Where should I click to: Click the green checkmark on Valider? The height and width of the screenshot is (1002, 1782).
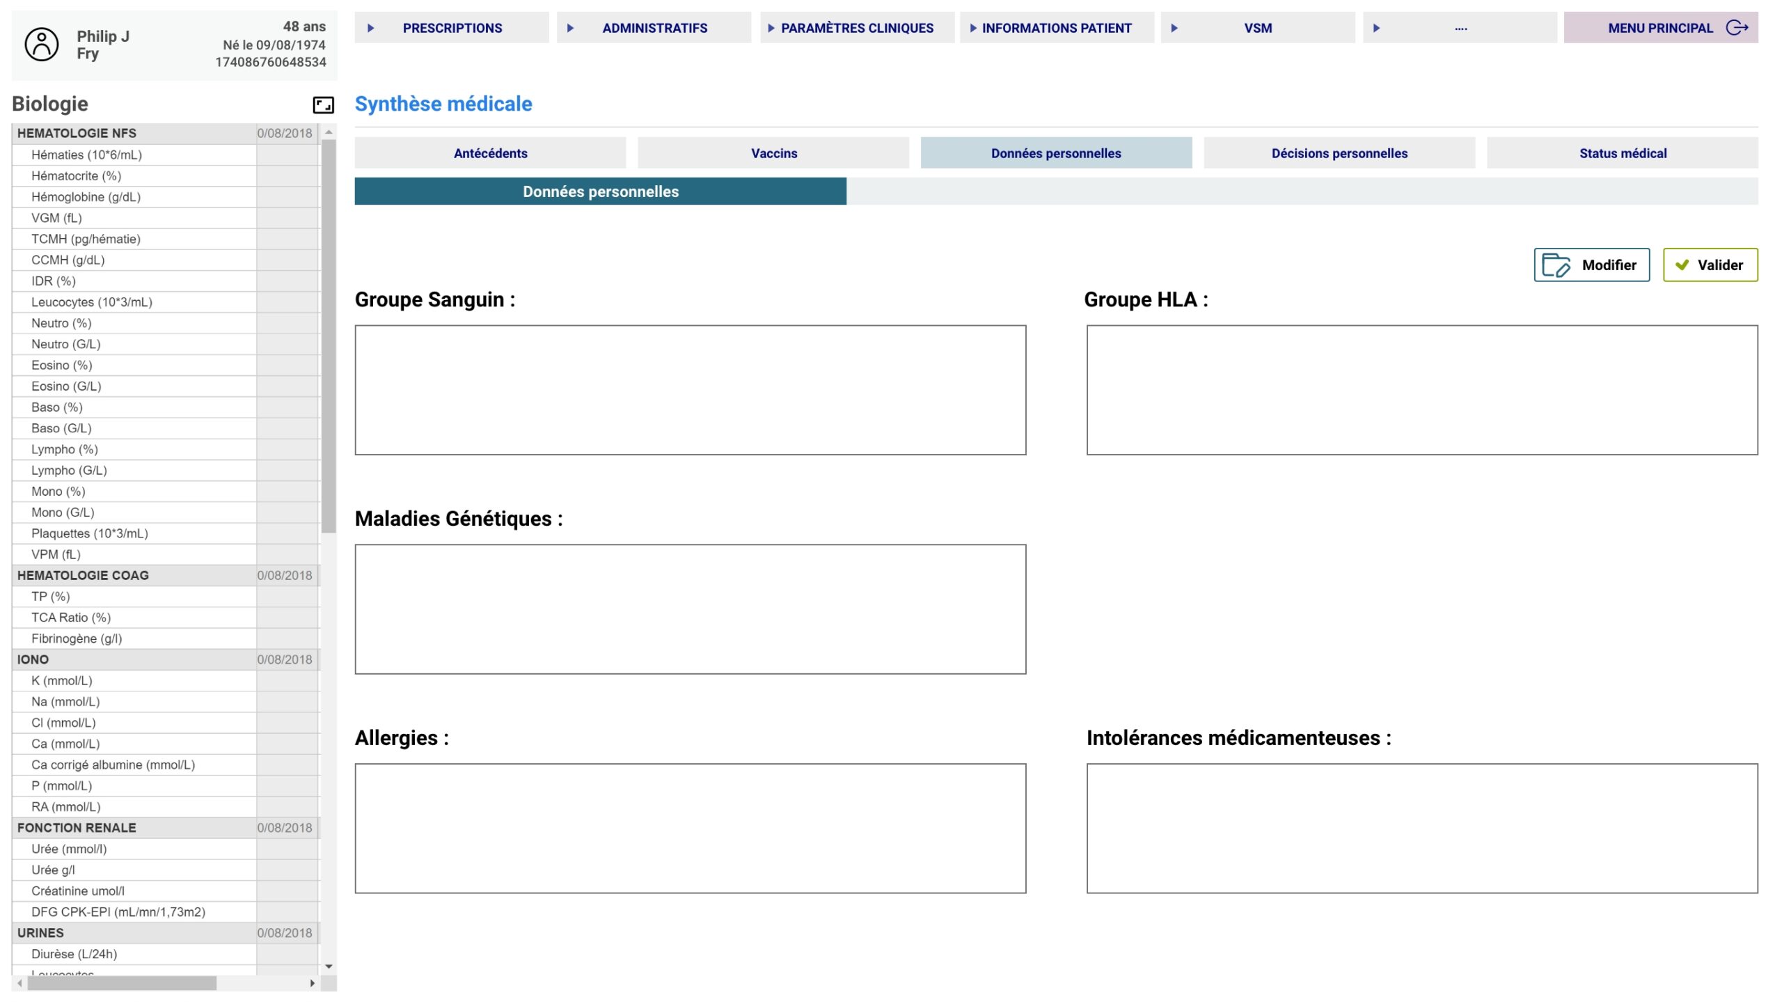1682,265
